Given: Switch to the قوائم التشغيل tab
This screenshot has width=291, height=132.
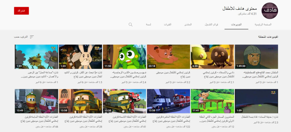Looking at the screenshot, I should coord(211,24).
